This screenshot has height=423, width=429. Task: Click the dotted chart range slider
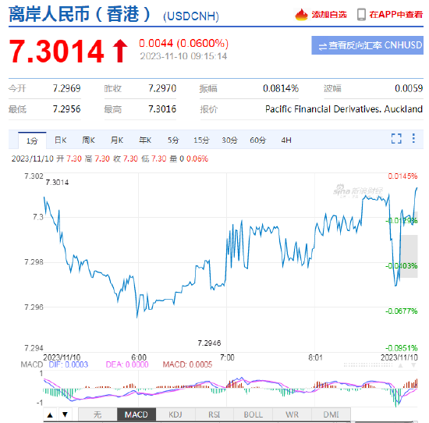point(368,365)
